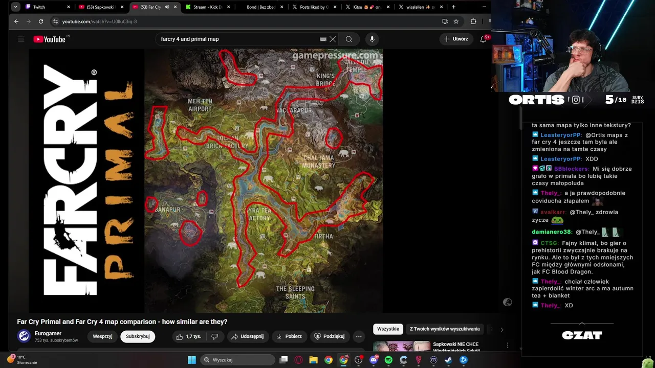
Task: Select the Wszystkie filter chip
Action: pyautogui.click(x=388, y=329)
